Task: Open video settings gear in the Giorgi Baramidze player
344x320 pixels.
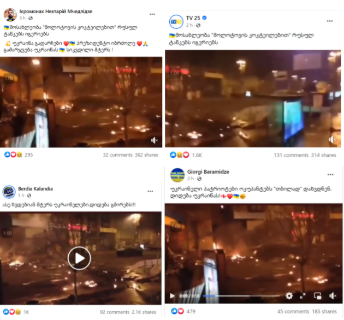Action: click(x=289, y=296)
